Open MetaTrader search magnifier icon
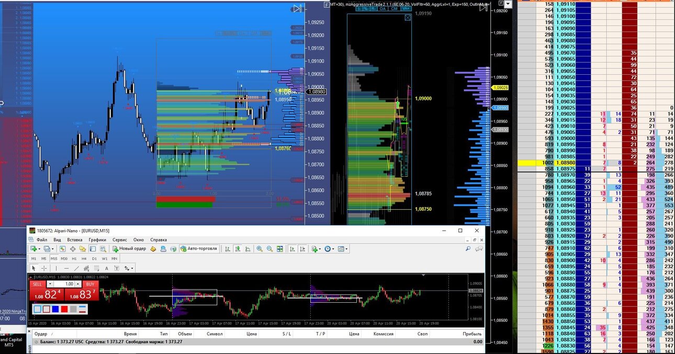This screenshot has width=675, height=354. 468,249
